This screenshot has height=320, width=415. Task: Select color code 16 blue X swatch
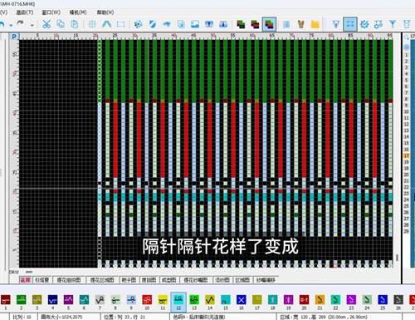242,300
